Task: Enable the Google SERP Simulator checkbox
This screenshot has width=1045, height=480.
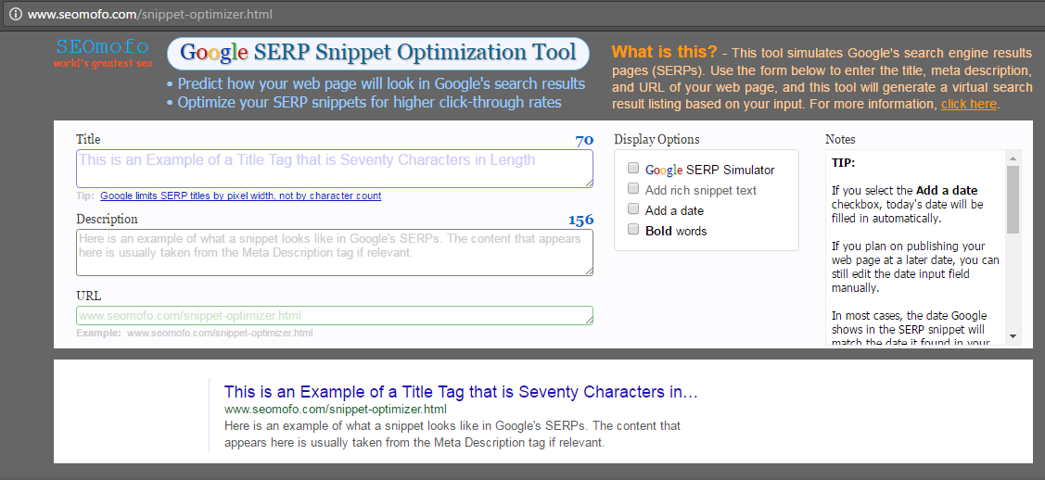Action: [x=633, y=168]
